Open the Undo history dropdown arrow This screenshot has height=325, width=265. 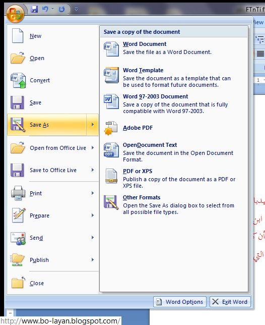click(52, 9)
